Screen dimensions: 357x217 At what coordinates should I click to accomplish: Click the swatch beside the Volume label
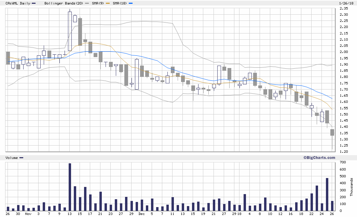coord(22,158)
